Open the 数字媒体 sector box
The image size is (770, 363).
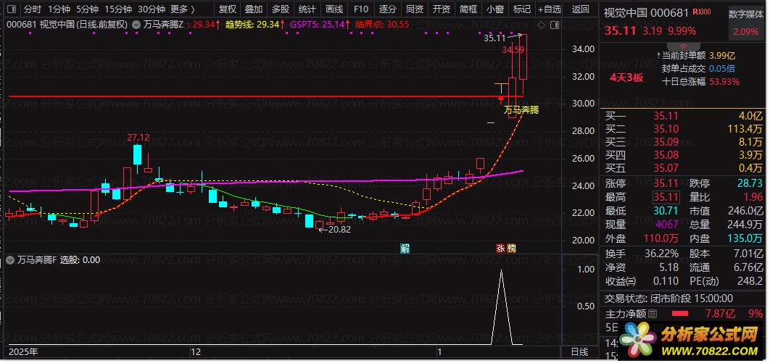coord(745,23)
